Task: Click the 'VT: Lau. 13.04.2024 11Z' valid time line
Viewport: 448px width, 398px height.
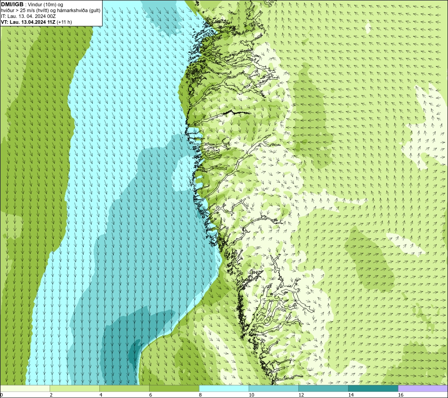Action: (36, 22)
